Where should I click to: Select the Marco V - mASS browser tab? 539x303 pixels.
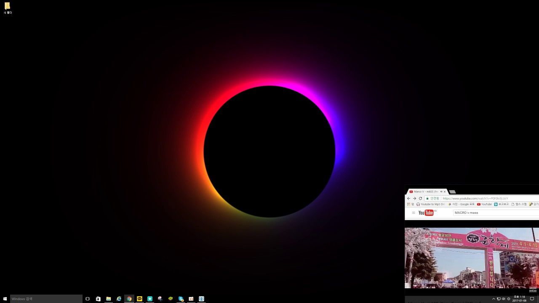tap(427, 191)
